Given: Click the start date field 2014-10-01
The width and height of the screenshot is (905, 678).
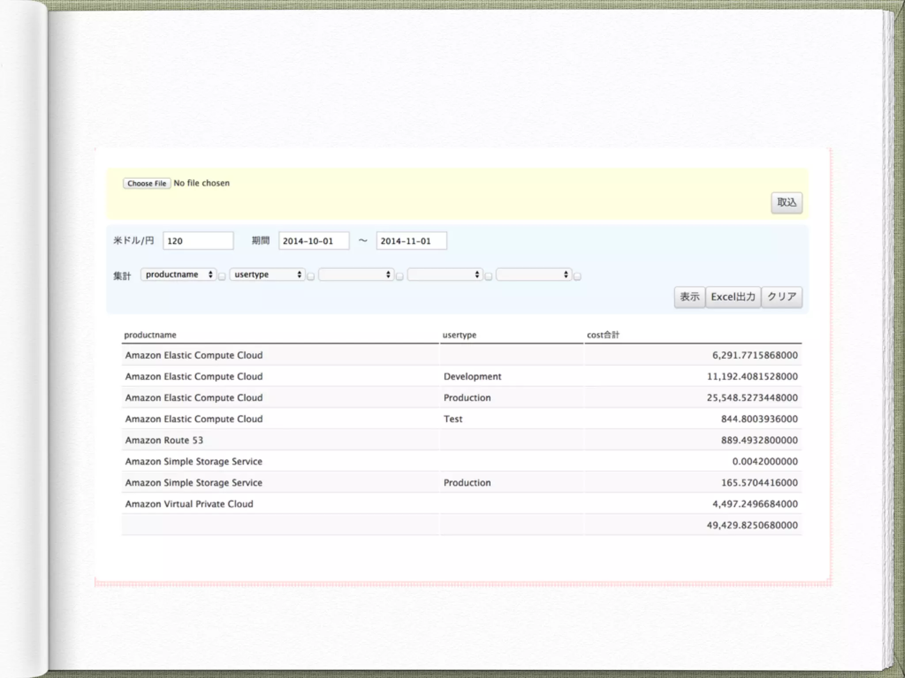Looking at the screenshot, I should pyautogui.click(x=313, y=241).
